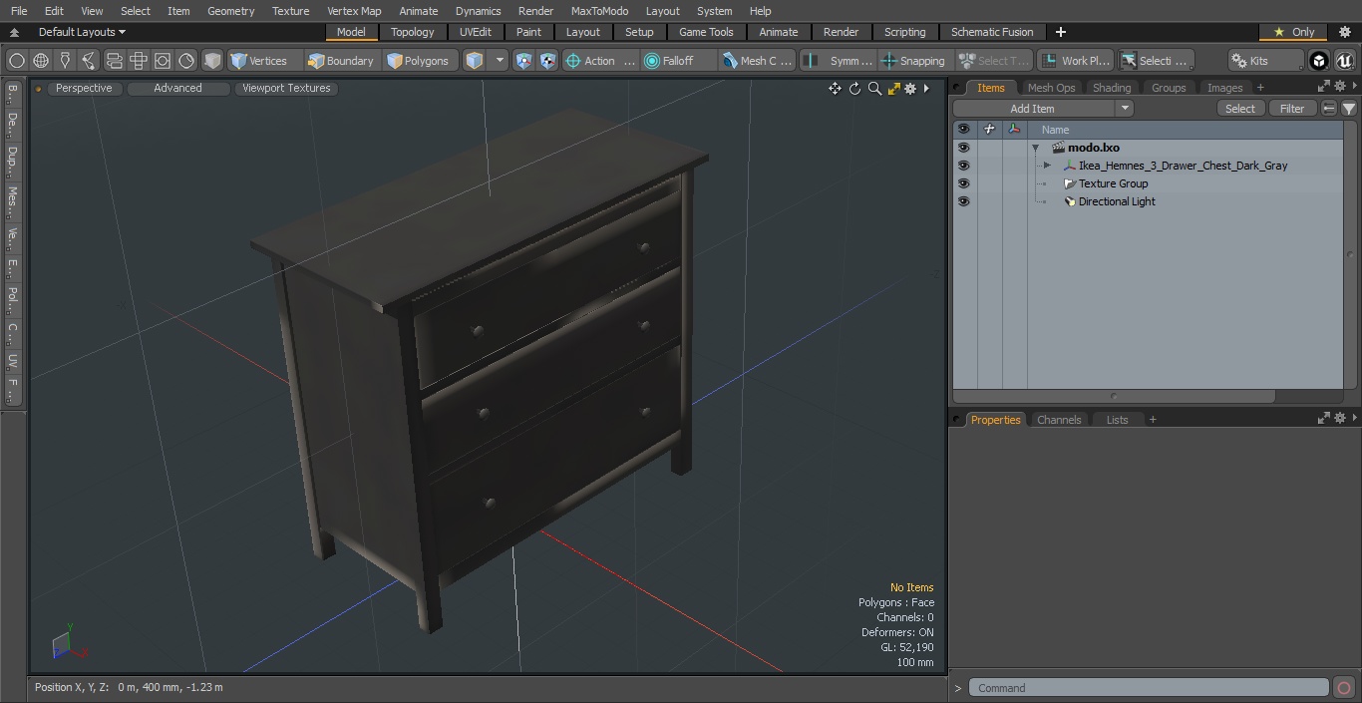The image size is (1362, 703).
Task: Open the Work Plane dropdown
Action: click(1075, 61)
